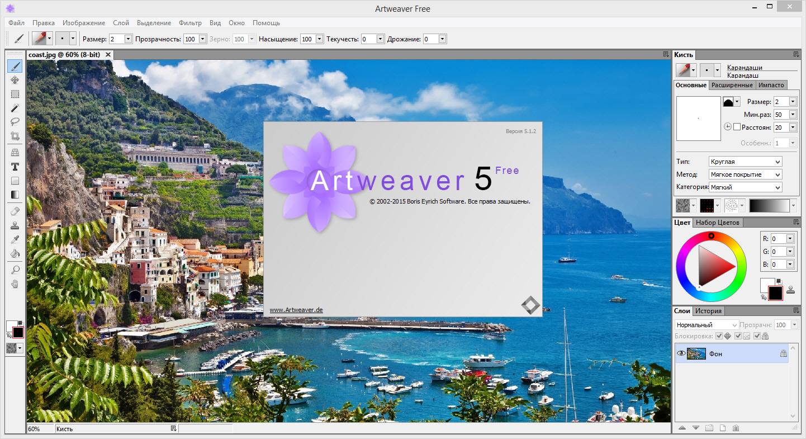The width and height of the screenshot is (806, 439).
Task: Open the Файл menu
Action: tap(16, 23)
